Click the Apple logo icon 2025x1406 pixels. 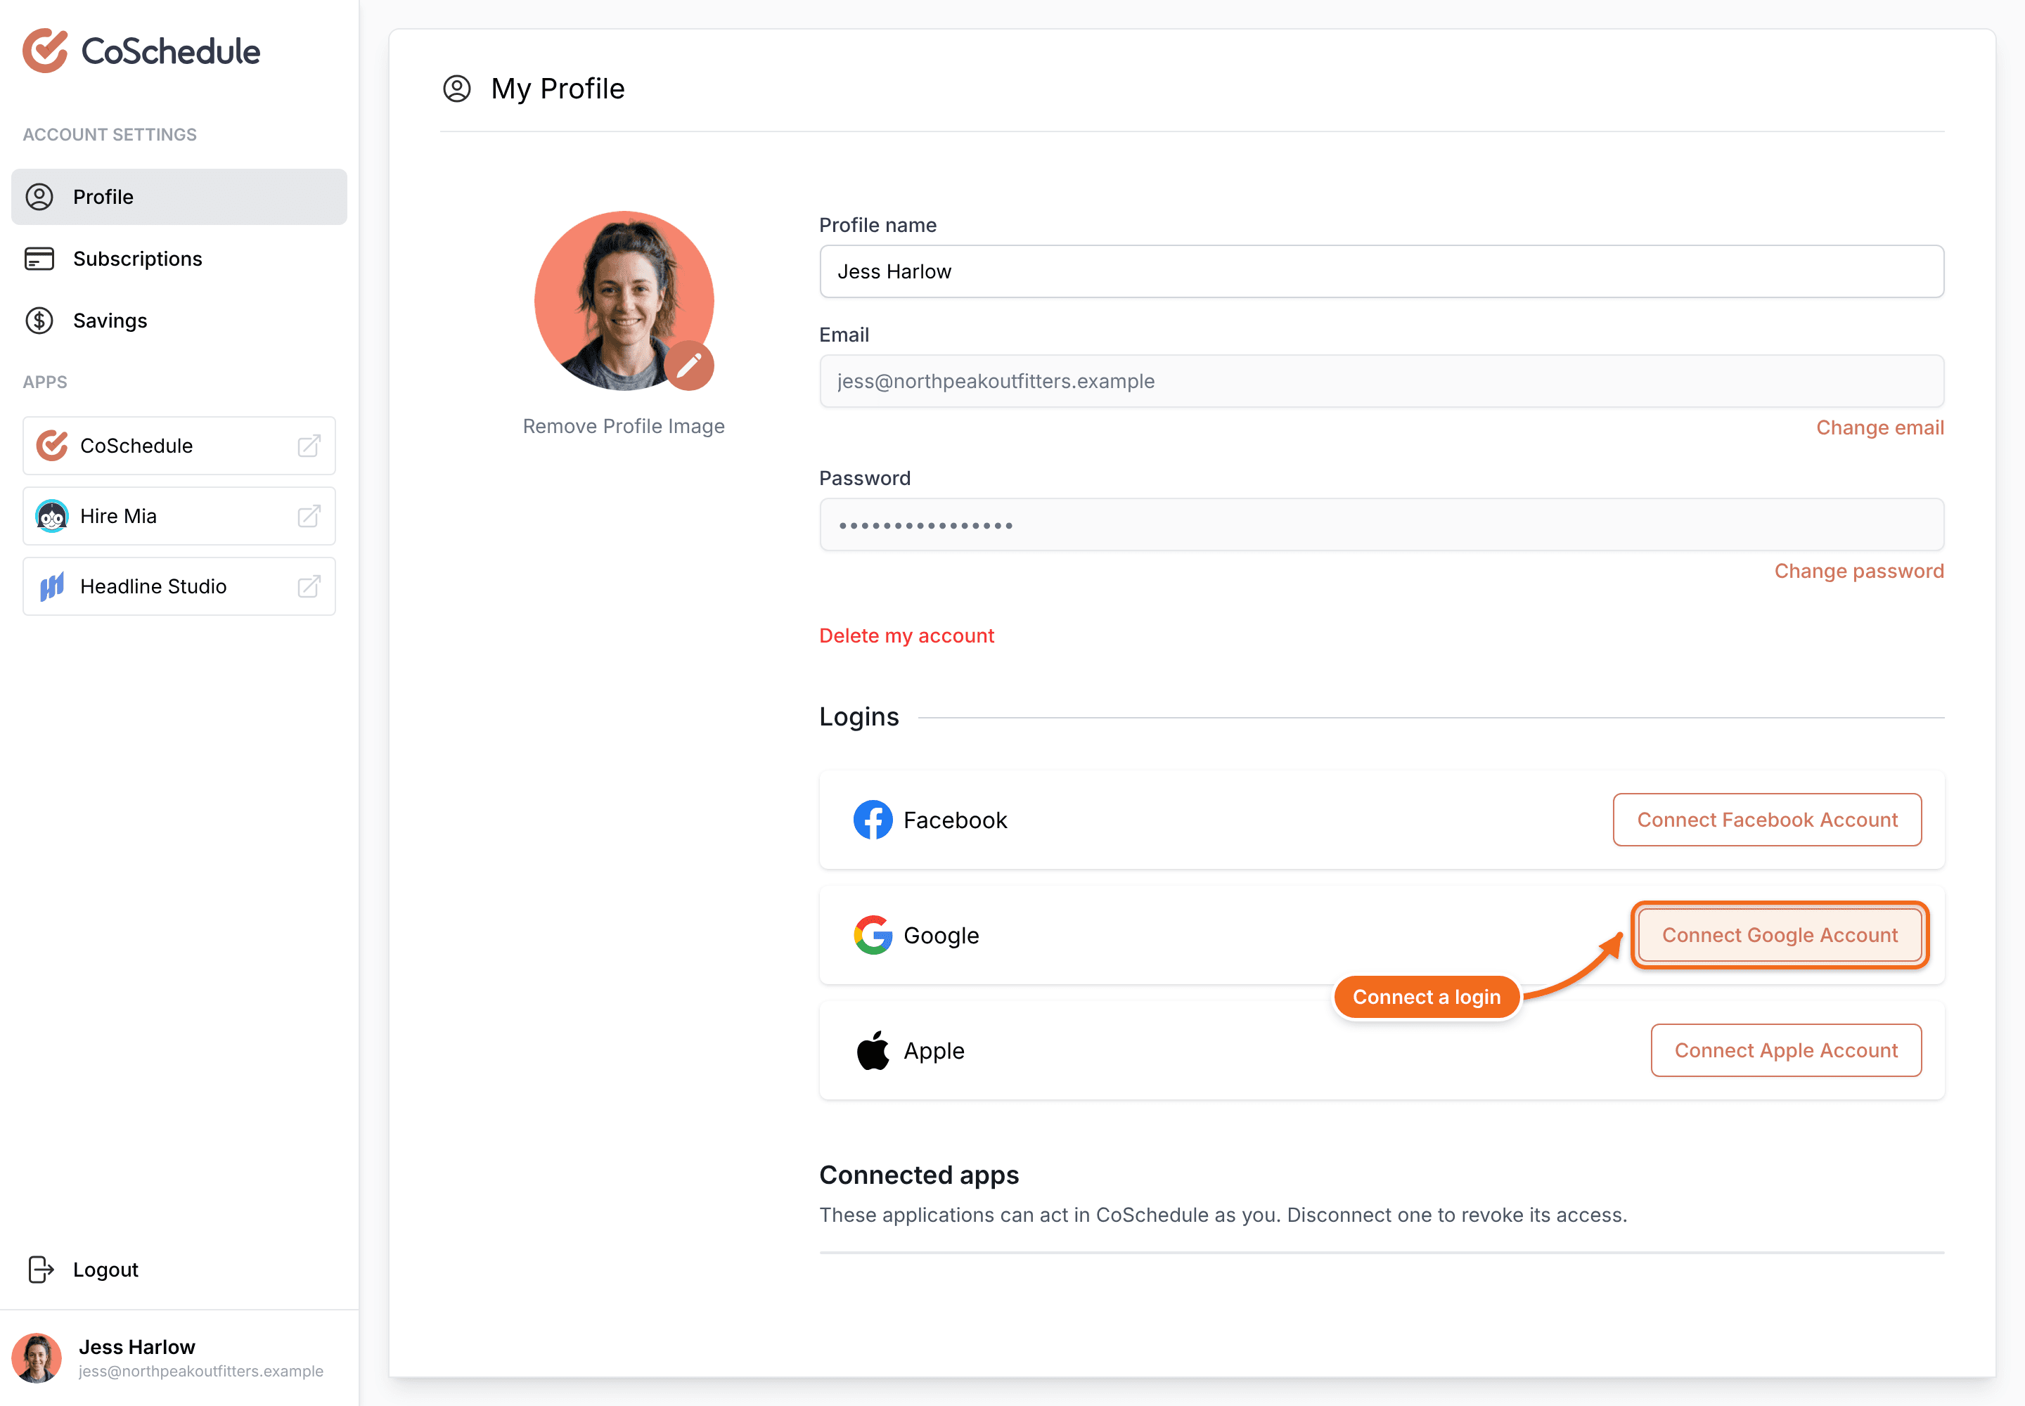click(x=873, y=1051)
